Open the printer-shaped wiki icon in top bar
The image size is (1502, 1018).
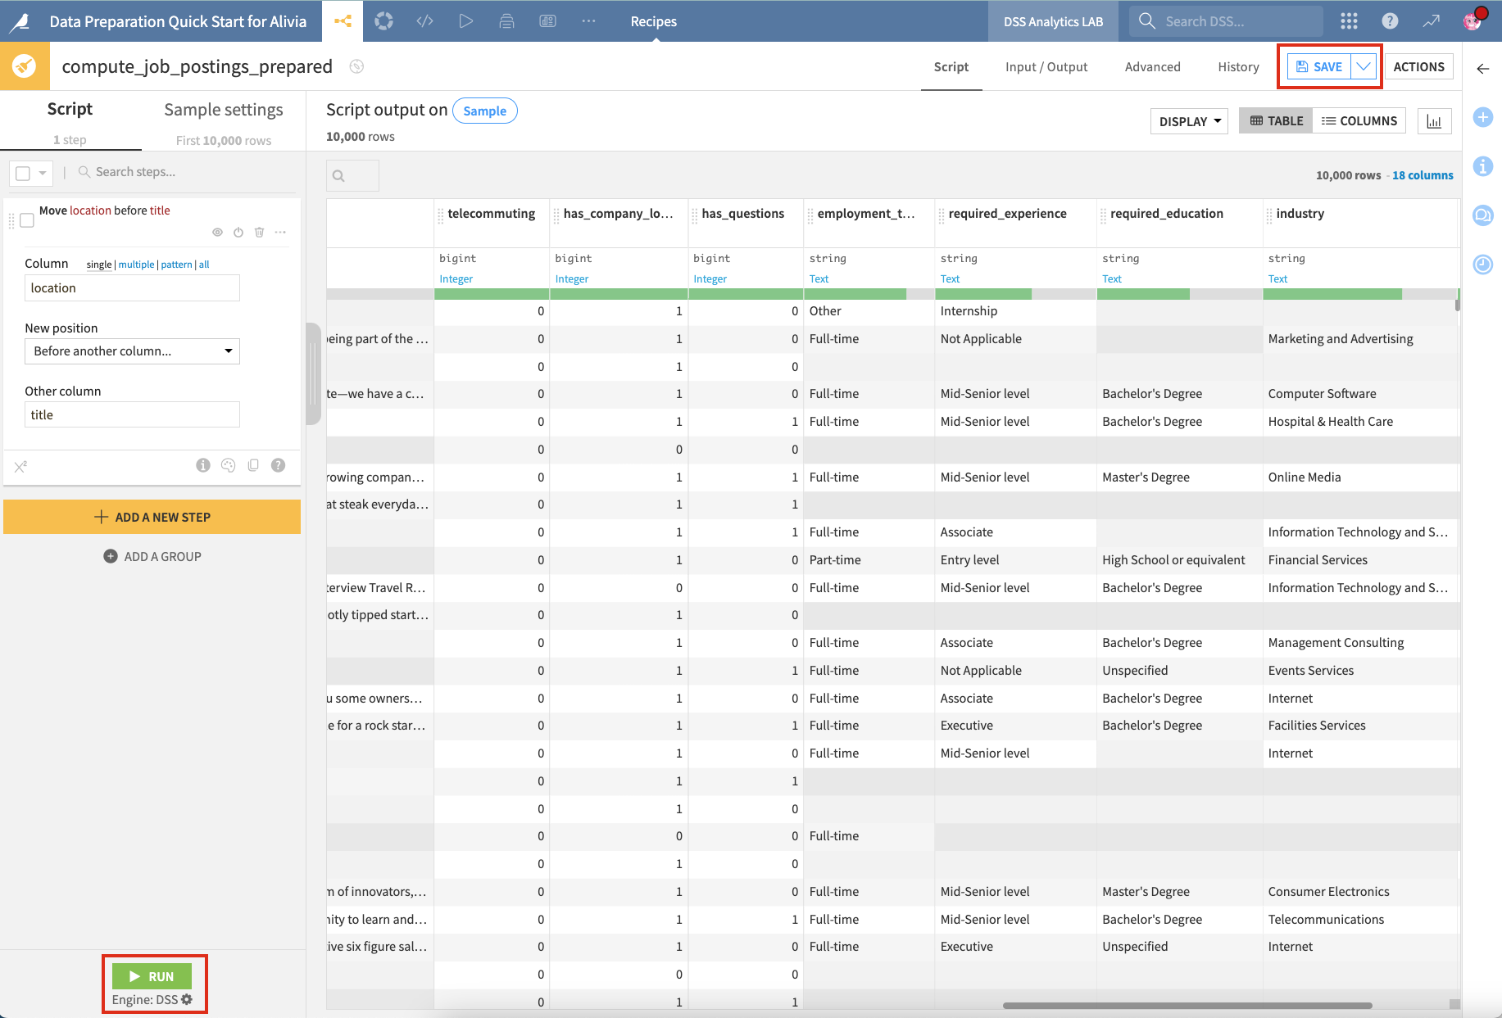(x=507, y=21)
